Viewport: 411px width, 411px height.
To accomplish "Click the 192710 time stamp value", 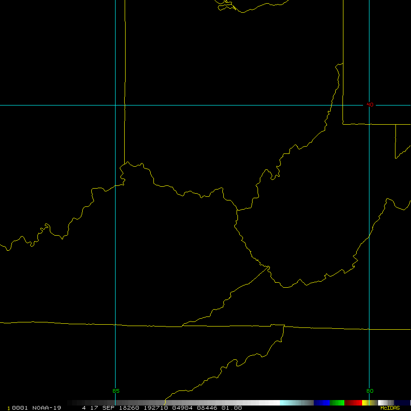I will (155, 408).
